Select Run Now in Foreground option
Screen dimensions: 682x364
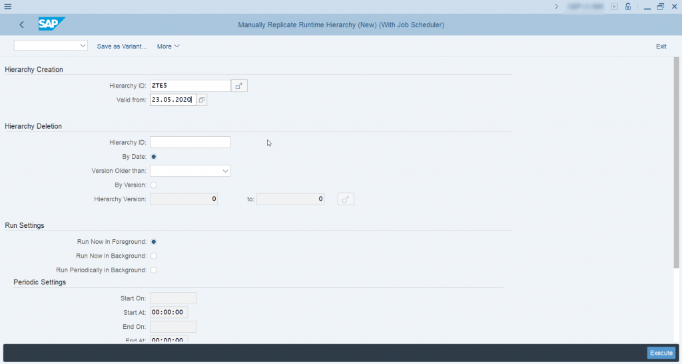(154, 242)
